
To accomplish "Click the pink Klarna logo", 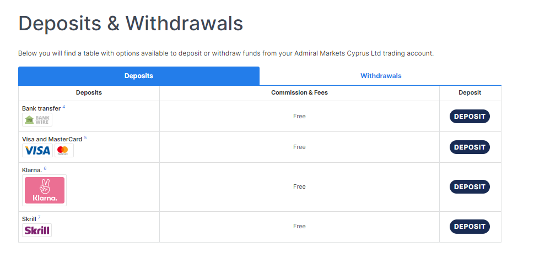I will click(x=45, y=190).
